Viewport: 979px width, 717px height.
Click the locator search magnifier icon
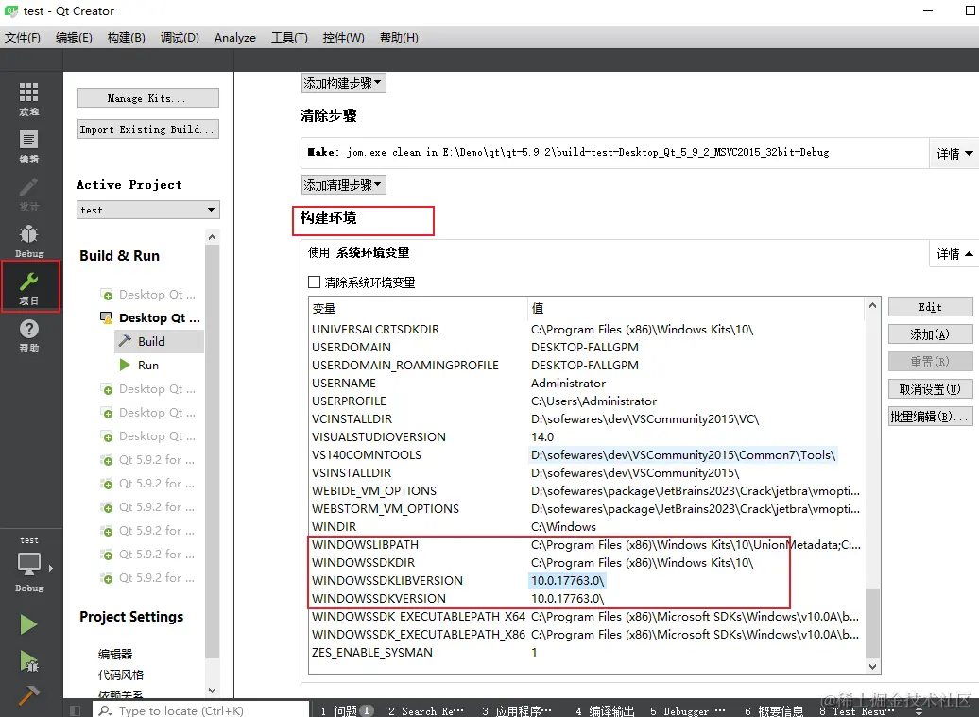click(106, 710)
